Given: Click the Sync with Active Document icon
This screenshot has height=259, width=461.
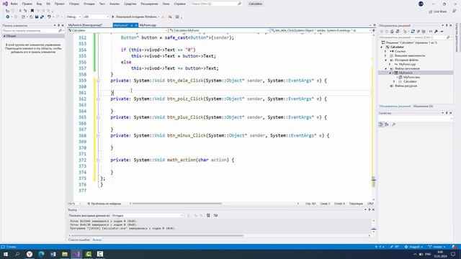Looking at the screenshot, I should (x=413, y=32).
